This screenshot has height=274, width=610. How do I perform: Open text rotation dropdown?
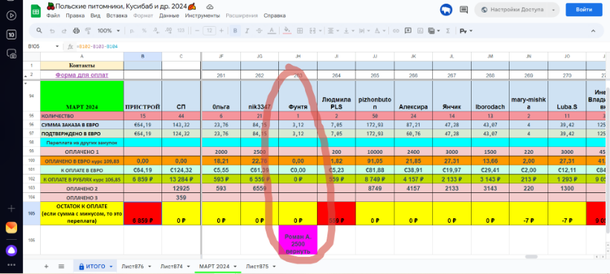point(380,30)
